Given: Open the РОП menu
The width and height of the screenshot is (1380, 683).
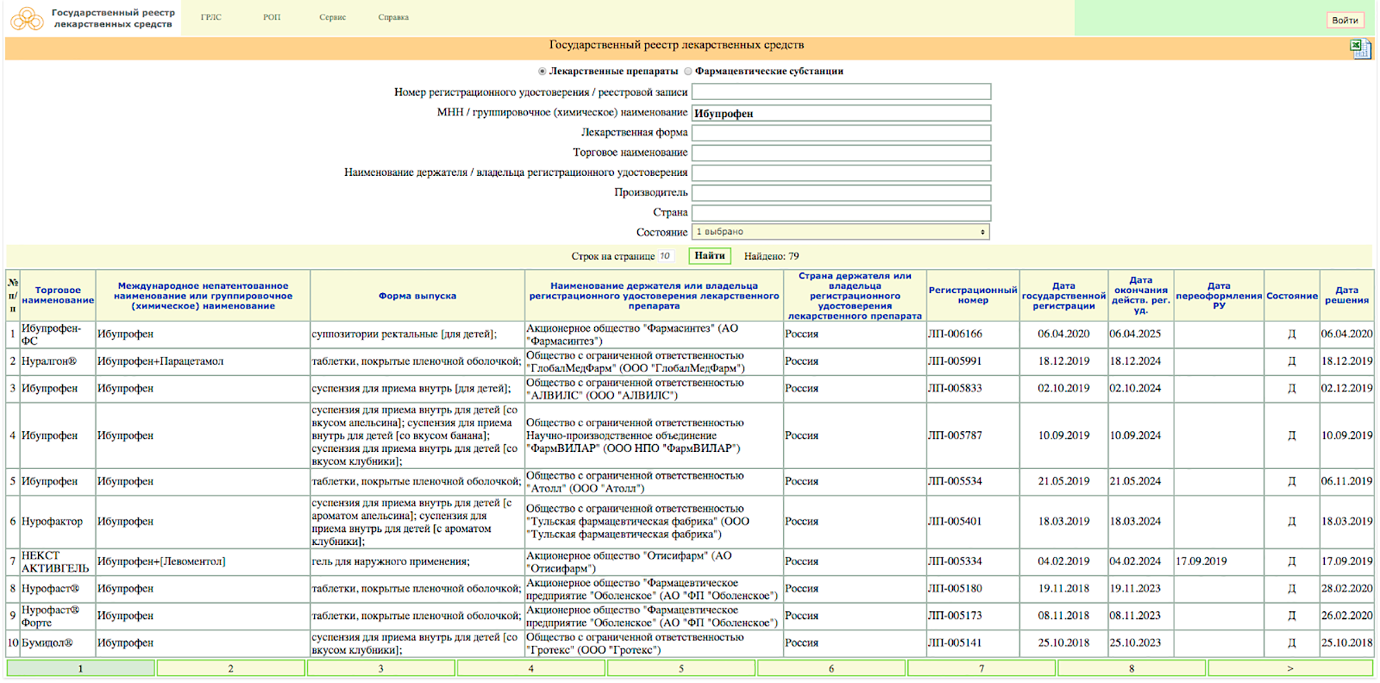Looking at the screenshot, I should 272,17.
